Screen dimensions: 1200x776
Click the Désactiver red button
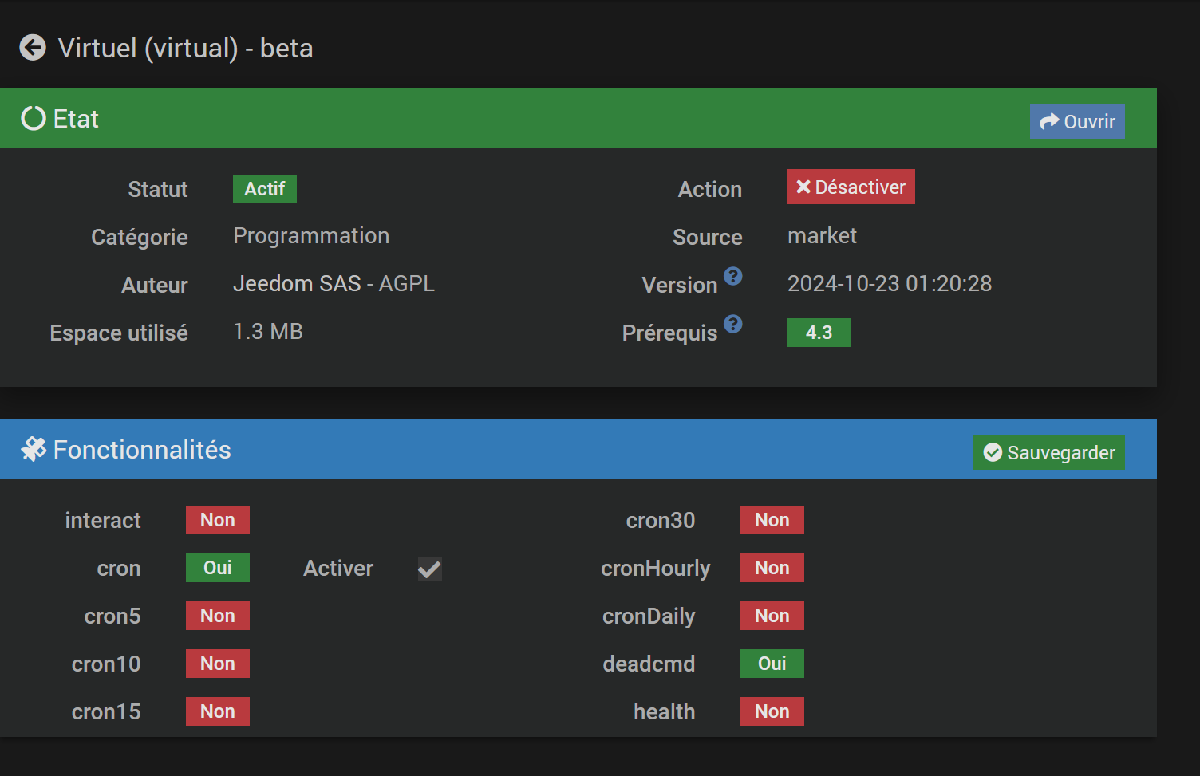851,187
